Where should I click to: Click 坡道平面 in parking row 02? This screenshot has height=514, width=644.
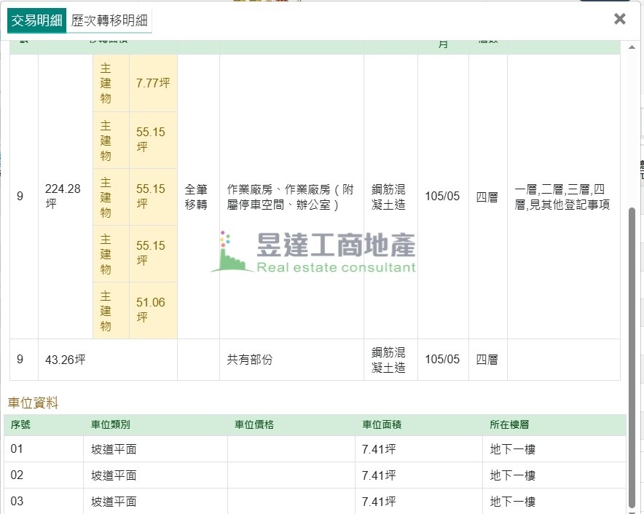pos(114,475)
